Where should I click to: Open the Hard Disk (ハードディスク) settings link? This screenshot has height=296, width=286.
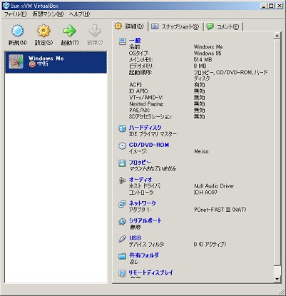coord(145,128)
